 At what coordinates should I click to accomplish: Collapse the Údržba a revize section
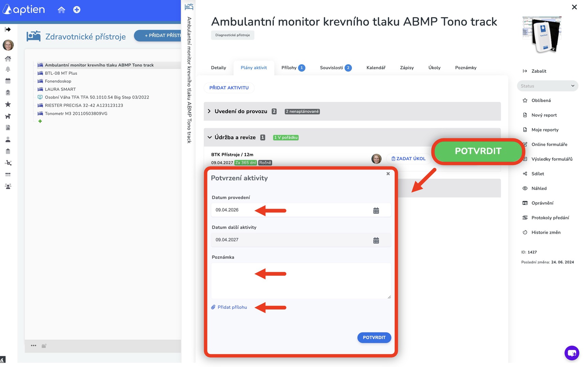click(210, 137)
